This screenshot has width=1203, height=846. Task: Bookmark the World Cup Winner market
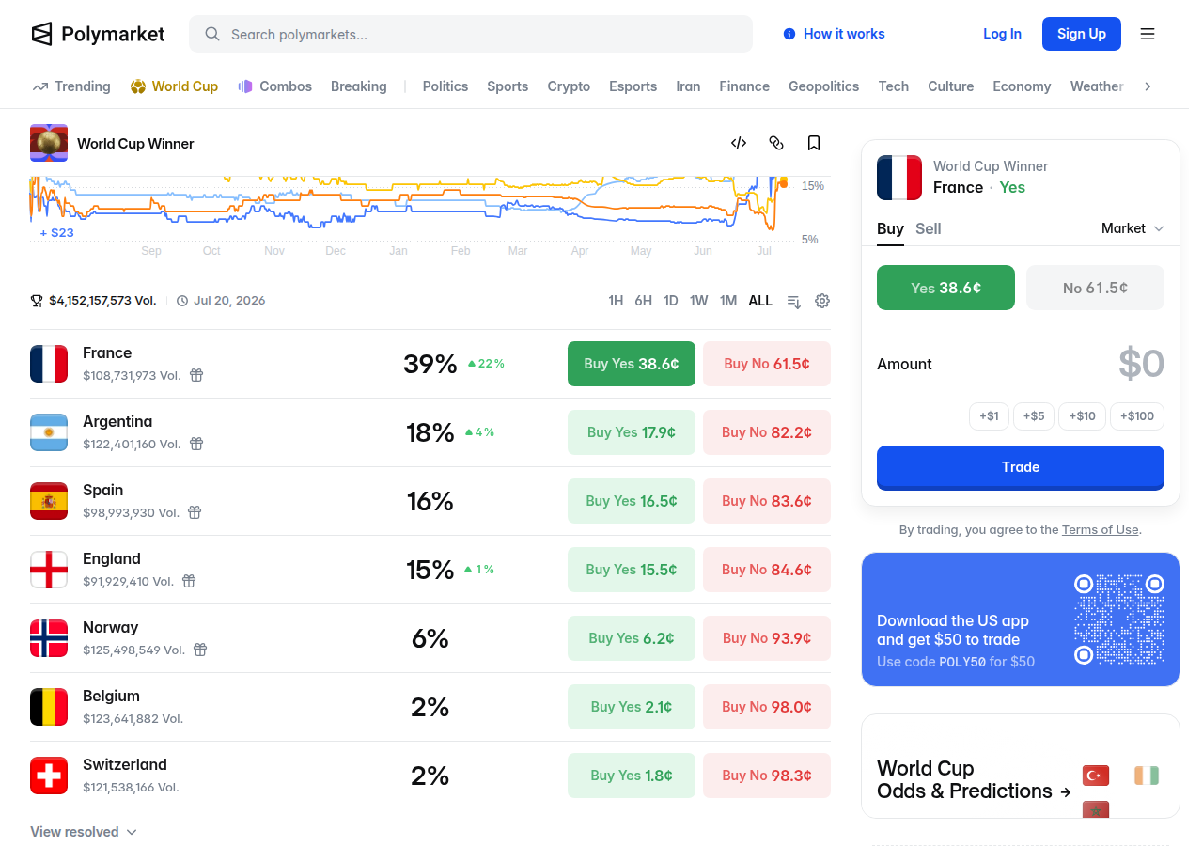click(814, 143)
